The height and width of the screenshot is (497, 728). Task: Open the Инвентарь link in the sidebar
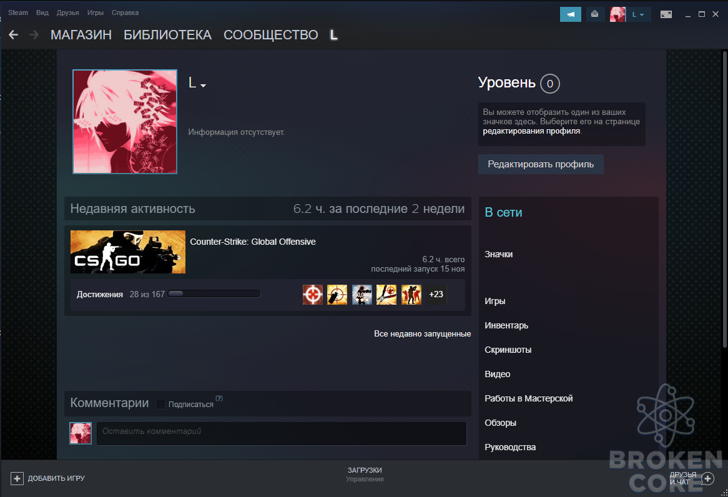(x=506, y=325)
